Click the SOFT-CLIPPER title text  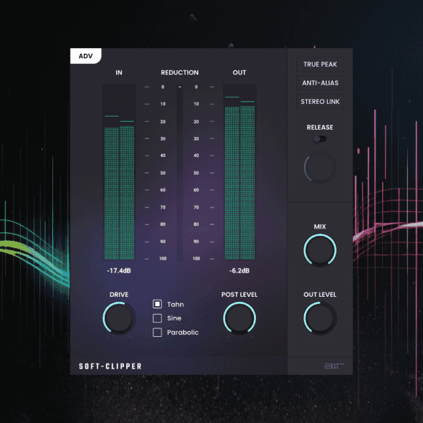[x=110, y=366]
